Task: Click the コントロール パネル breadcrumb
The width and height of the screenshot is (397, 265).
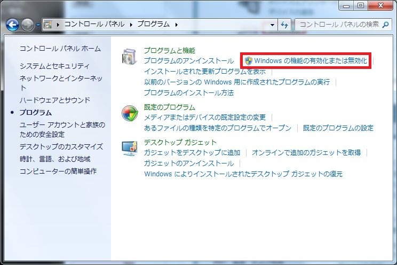Action: pyautogui.click(x=94, y=24)
